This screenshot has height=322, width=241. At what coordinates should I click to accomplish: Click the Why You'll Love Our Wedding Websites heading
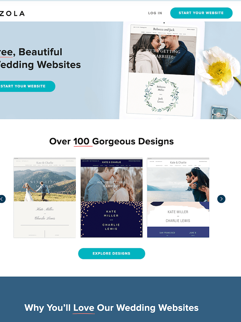pyautogui.click(x=112, y=308)
